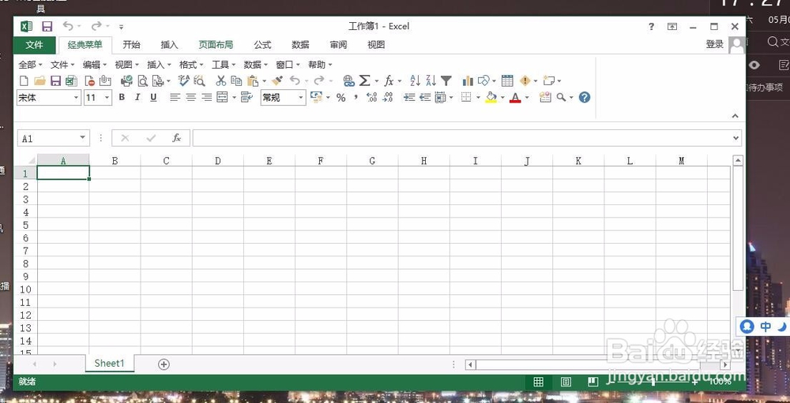Click the print preview magnifier icon
This screenshot has height=403, width=790.
coord(142,80)
